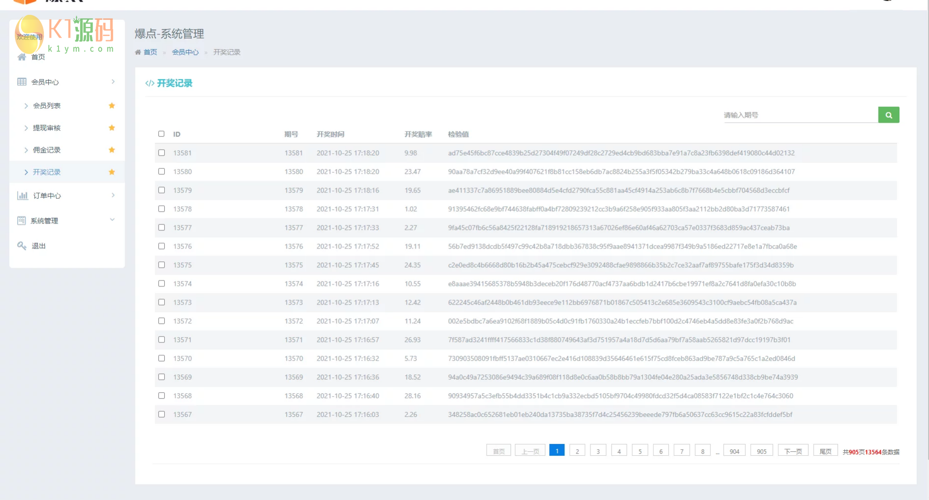
Task: Click the 会员中心 breadcrumb link
Action: 186,52
